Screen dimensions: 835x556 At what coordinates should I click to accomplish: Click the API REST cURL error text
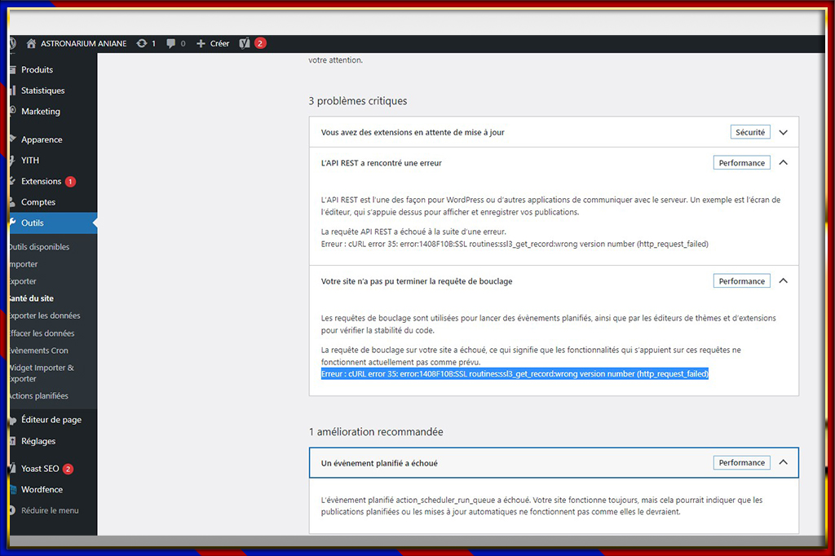515,244
